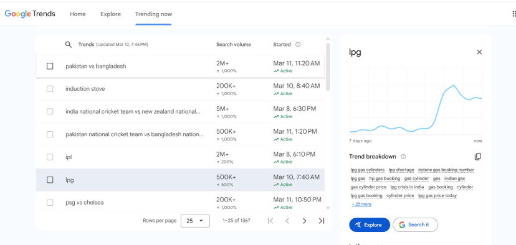Click the induction stove trend name
The image size is (516, 245).
click(x=85, y=89)
